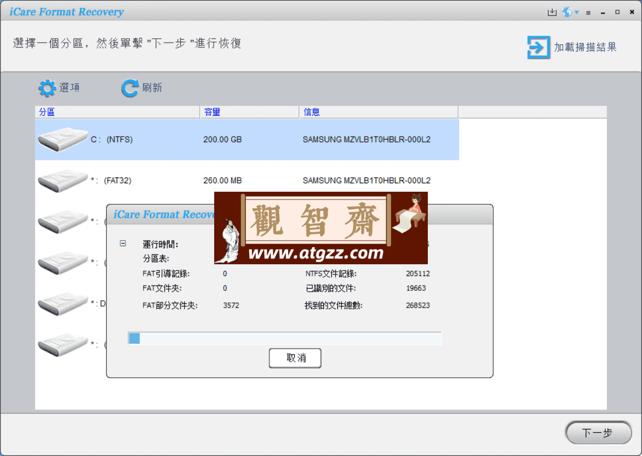Click the 已識別的文件 label
This screenshot has height=456, width=642.
[x=330, y=288]
